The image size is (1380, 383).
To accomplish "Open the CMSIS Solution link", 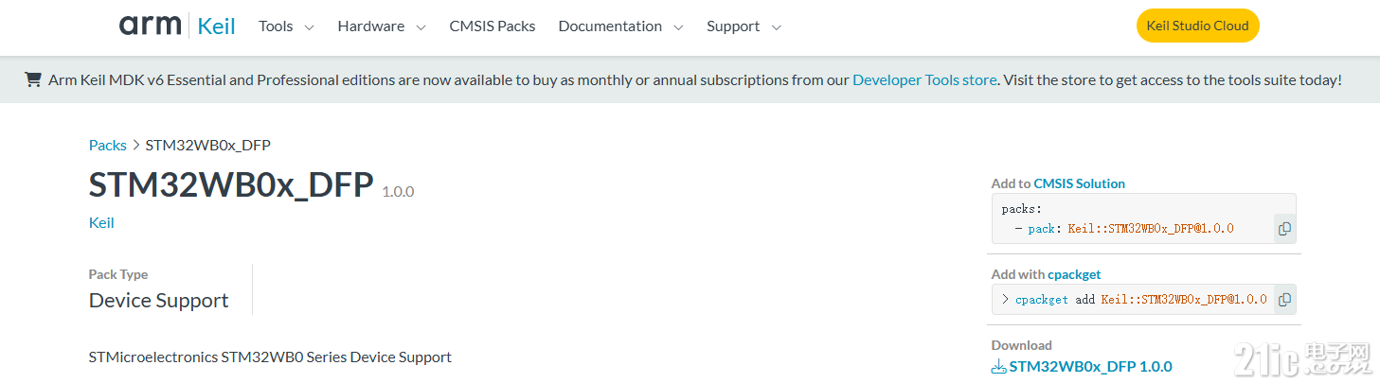I will coord(1079,183).
